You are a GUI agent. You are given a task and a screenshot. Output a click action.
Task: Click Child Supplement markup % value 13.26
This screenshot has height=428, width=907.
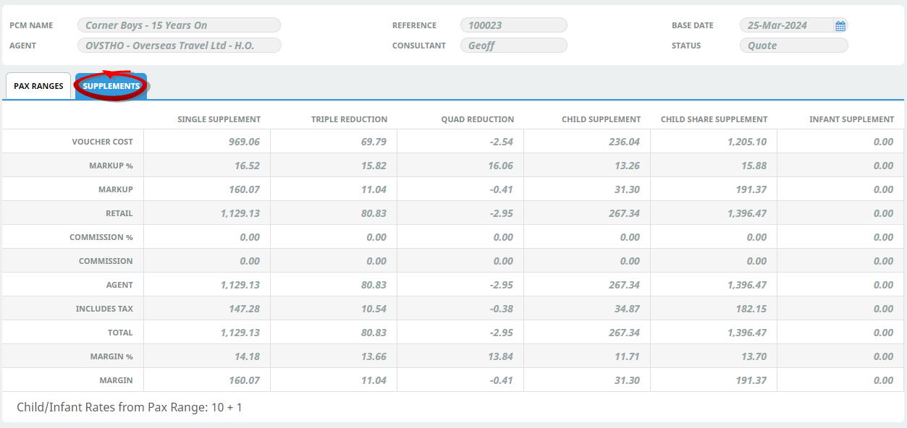click(x=624, y=166)
